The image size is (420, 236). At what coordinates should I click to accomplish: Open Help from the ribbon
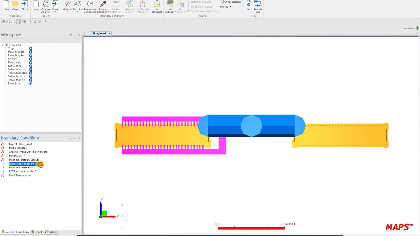248,6
